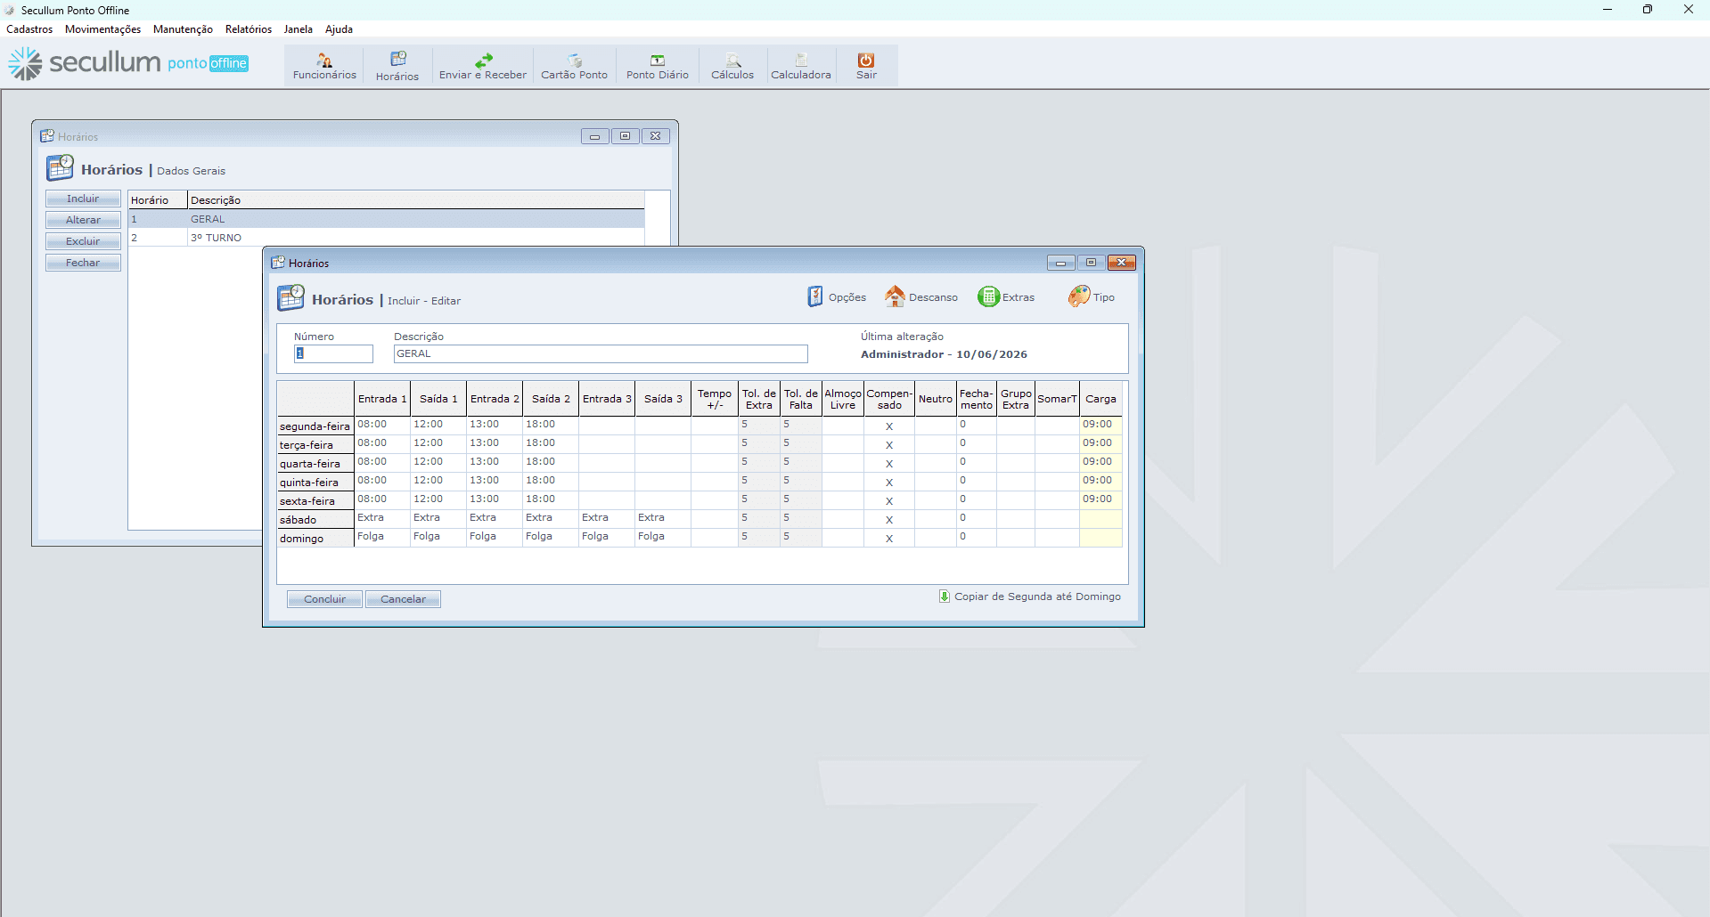The width and height of the screenshot is (1710, 917).
Task: Click sábado Entrada 1 cell Extra
Action: 382,519
